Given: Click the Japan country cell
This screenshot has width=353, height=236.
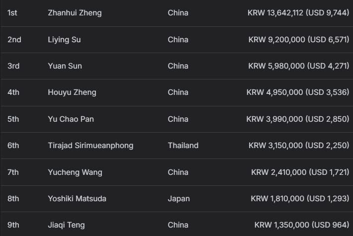Looking at the screenshot, I should tap(178, 199).
